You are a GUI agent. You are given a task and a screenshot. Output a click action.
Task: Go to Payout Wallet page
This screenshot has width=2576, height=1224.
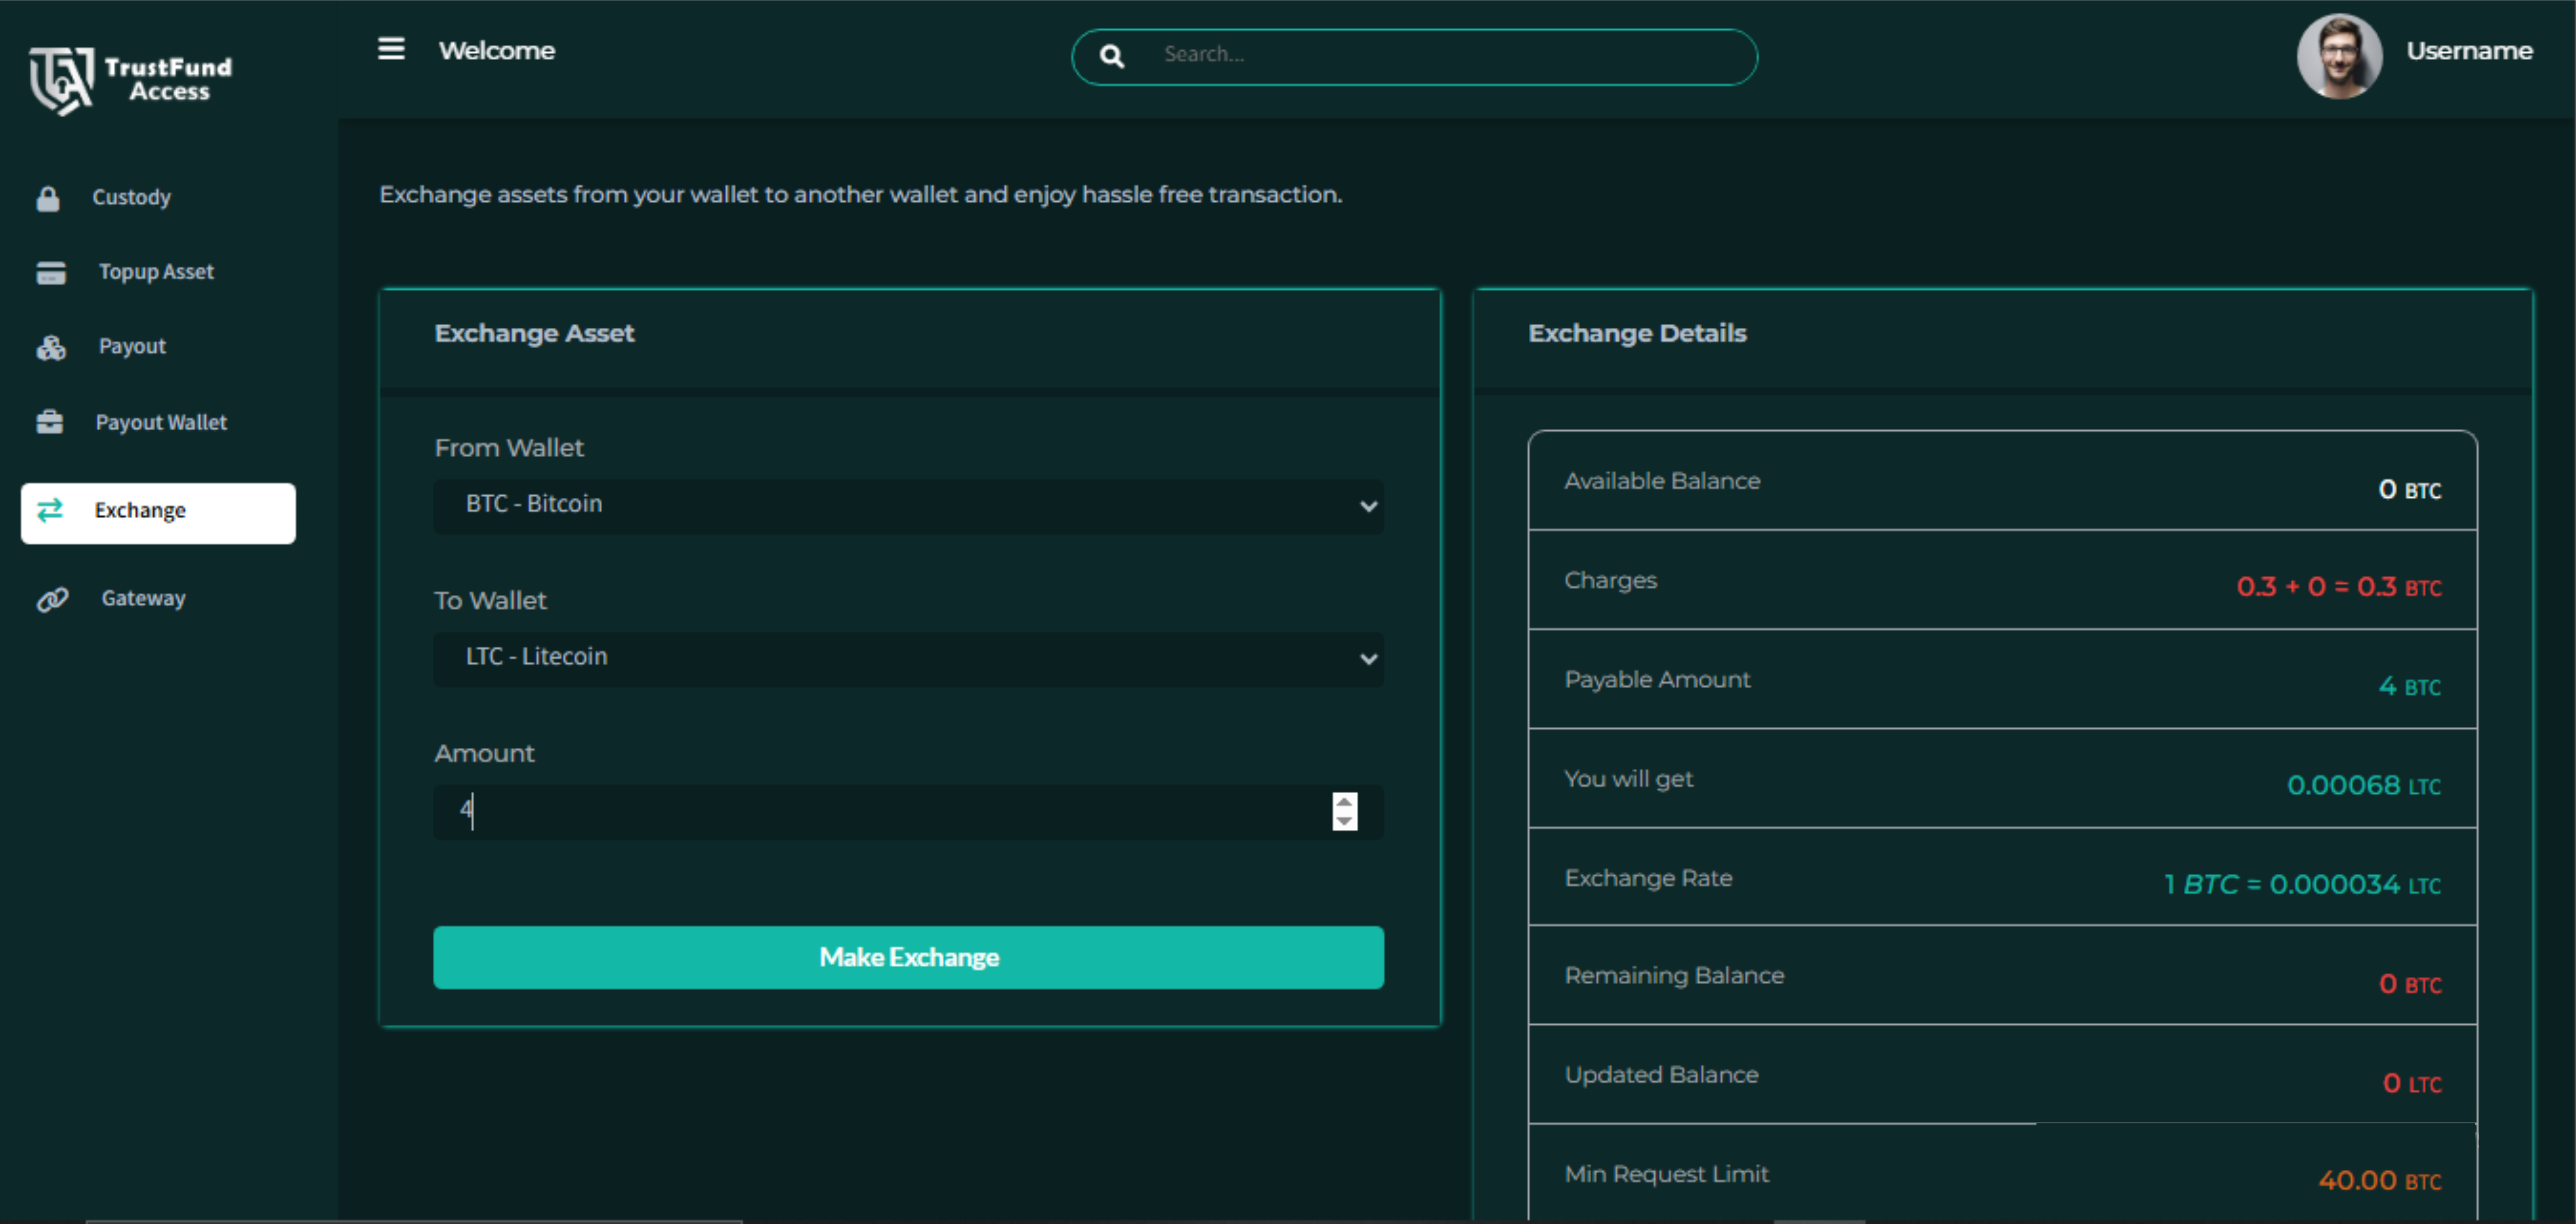(160, 422)
